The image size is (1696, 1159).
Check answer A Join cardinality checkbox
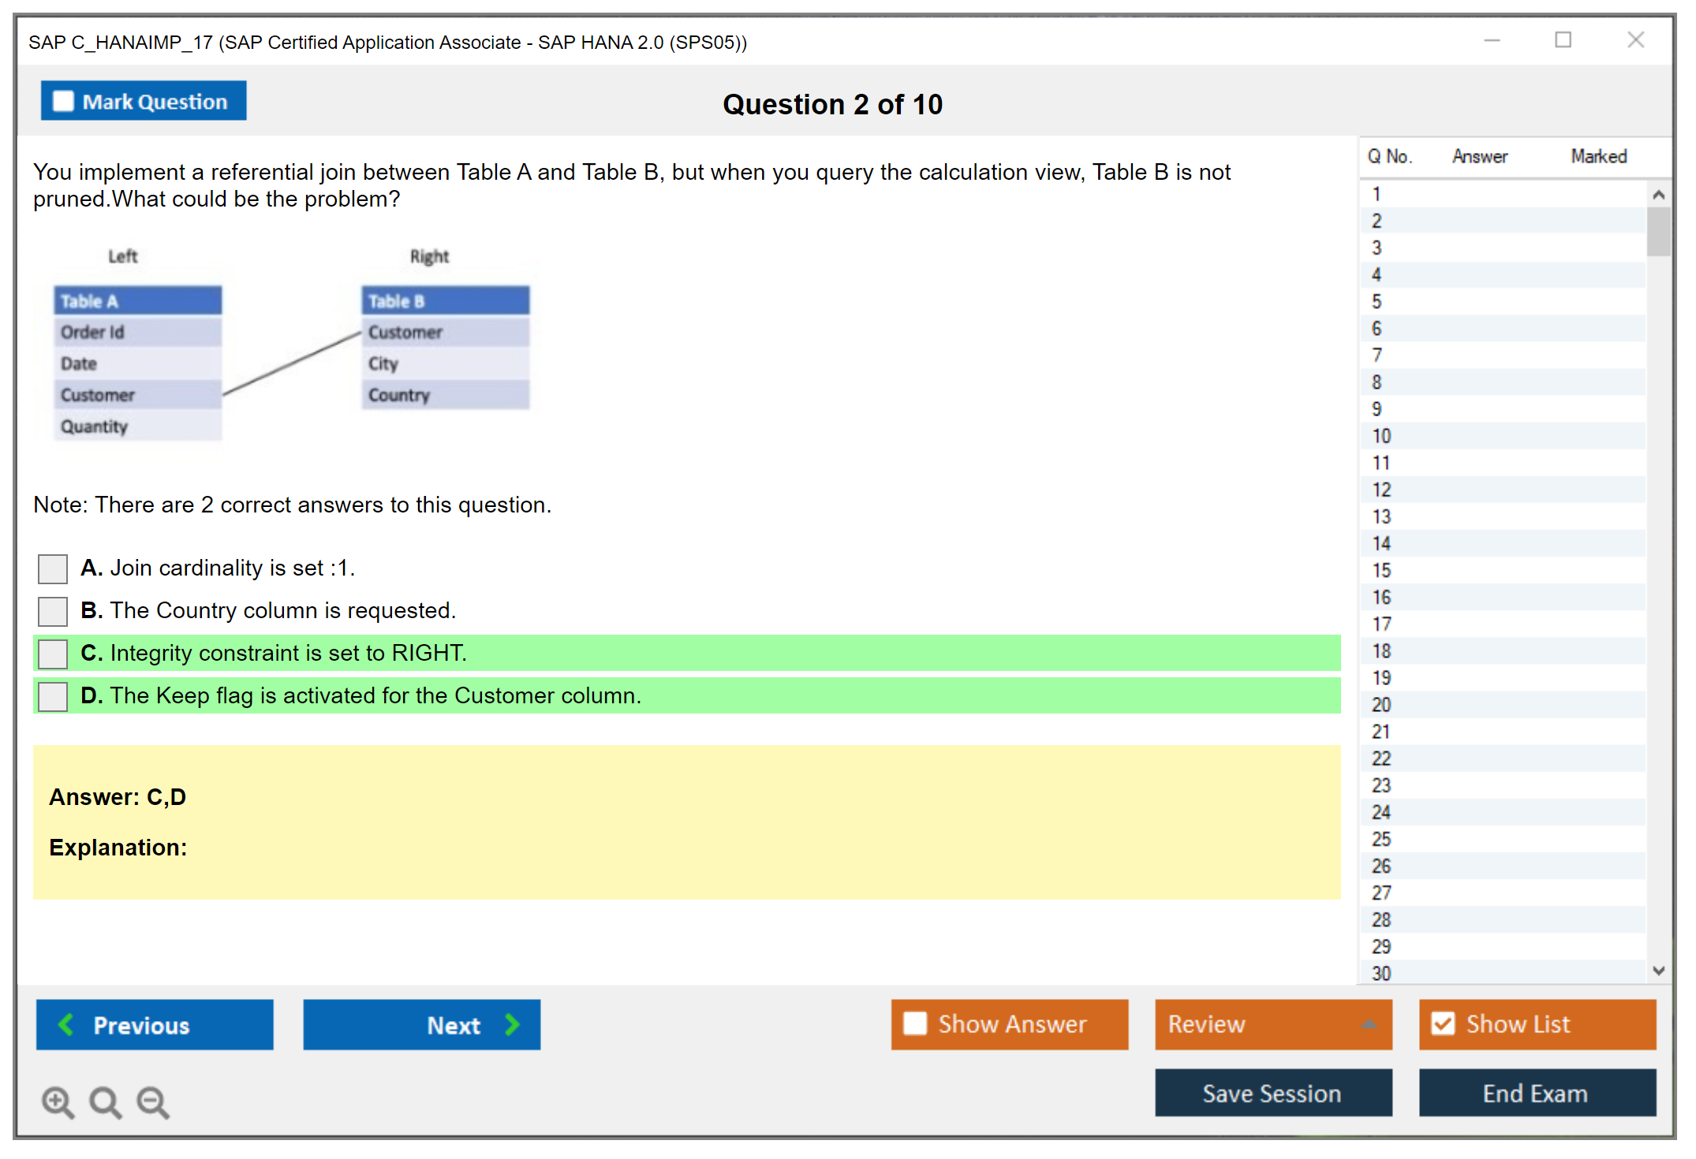pyautogui.click(x=53, y=568)
